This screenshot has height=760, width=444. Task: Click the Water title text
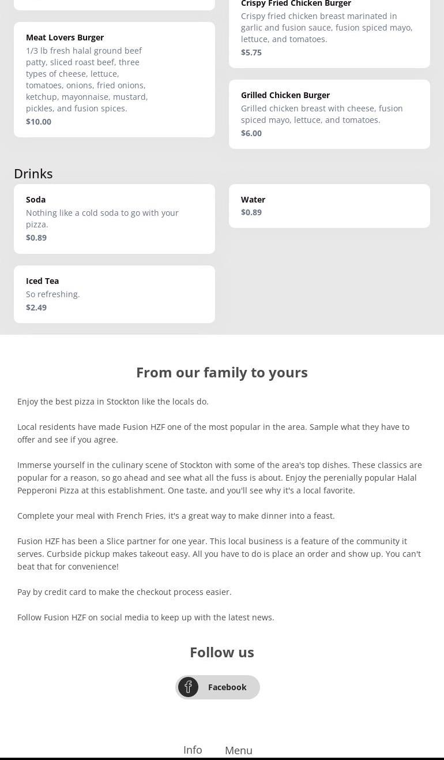[253, 200]
